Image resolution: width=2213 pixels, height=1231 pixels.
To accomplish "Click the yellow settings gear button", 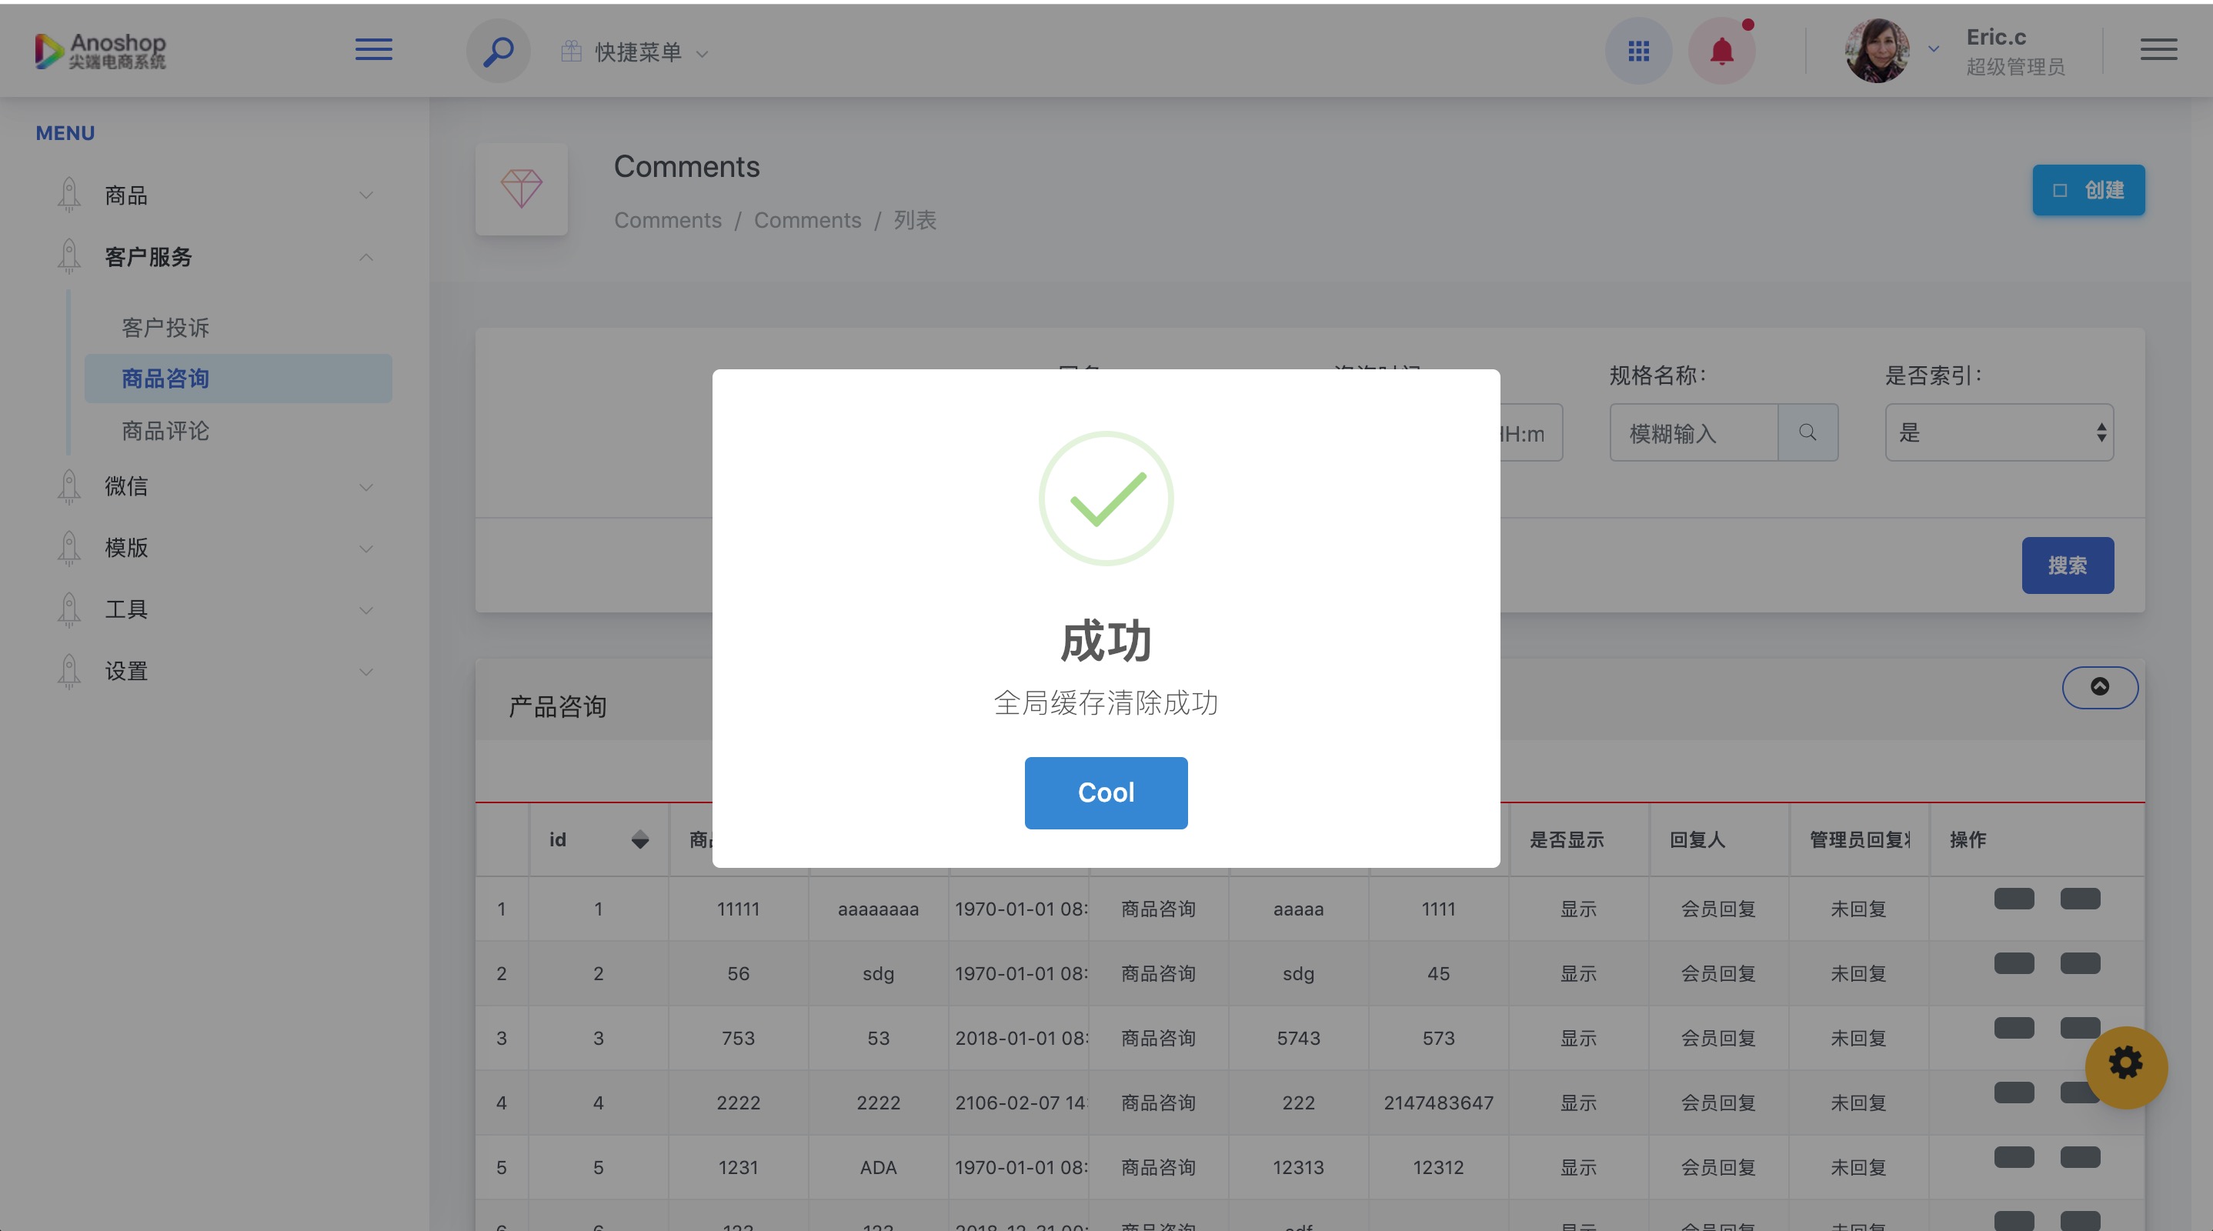I will pyautogui.click(x=2125, y=1066).
